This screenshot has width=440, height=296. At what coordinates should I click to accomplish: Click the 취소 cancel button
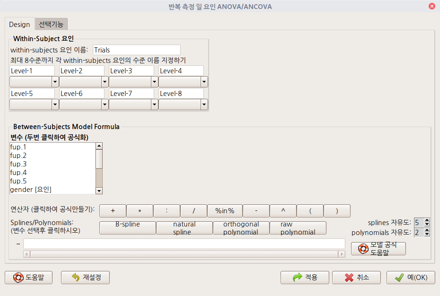click(356, 278)
